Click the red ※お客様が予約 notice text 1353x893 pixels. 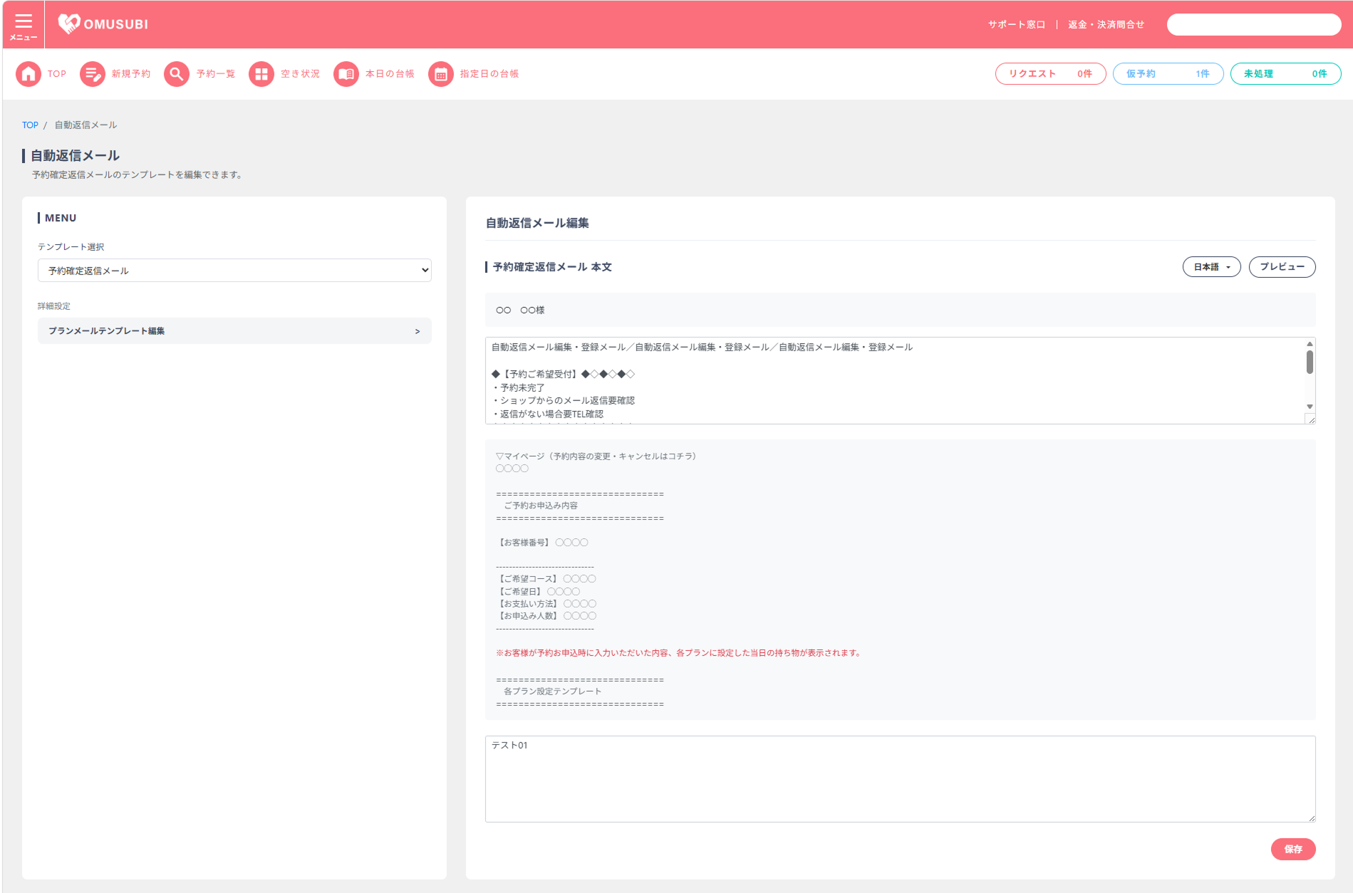tap(679, 653)
